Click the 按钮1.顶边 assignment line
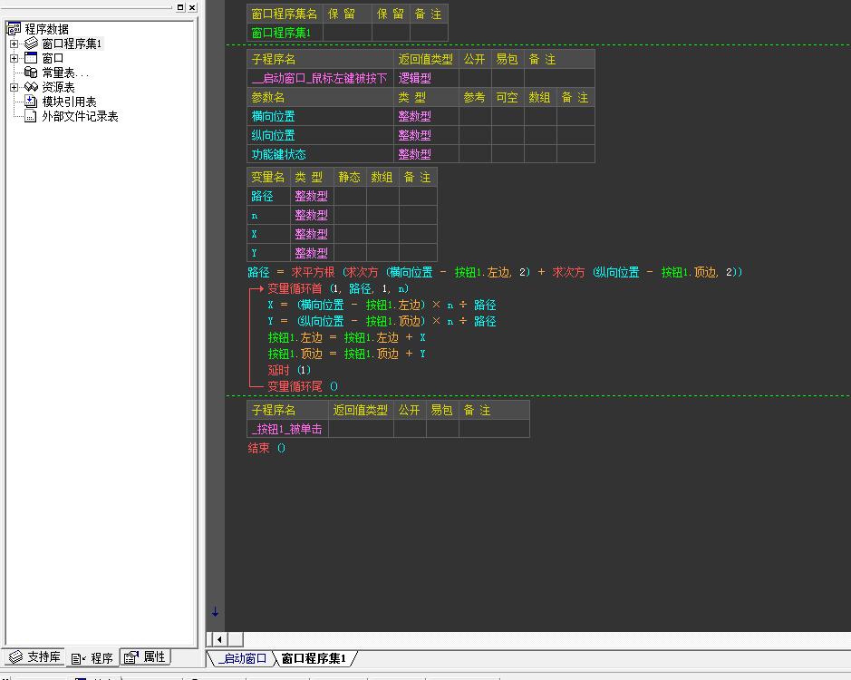 point(347,354)
